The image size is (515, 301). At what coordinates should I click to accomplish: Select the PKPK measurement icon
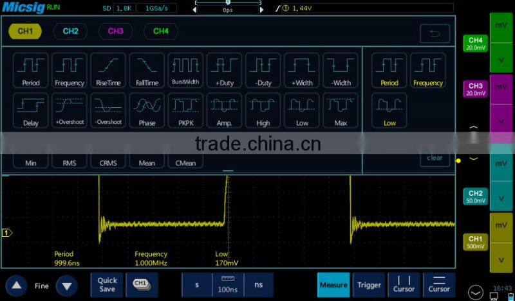[x=185, y=110]
